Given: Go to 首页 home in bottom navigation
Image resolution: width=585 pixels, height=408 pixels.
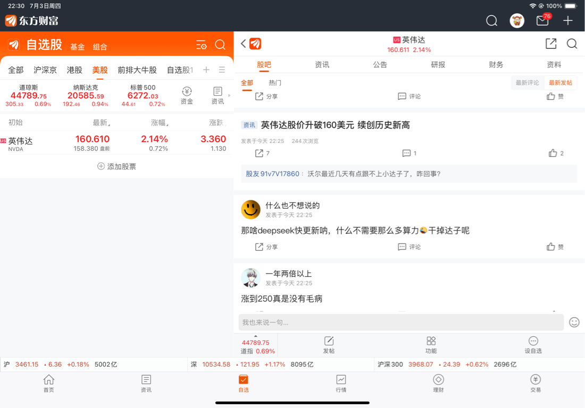Looking at the screenshot, I should click(x=49, y=384).
